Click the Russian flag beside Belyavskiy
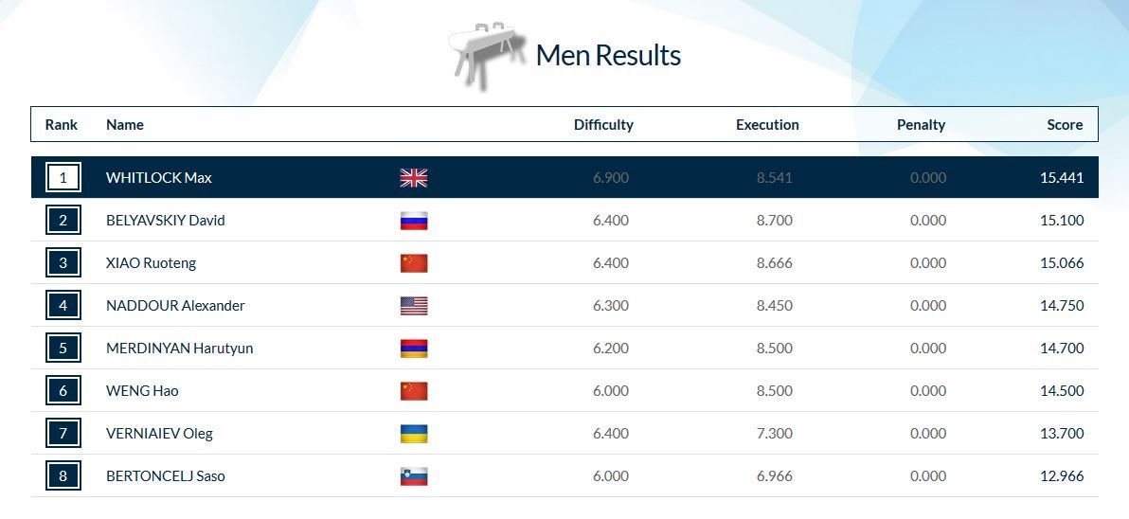1129x519 pixels. 414,221
